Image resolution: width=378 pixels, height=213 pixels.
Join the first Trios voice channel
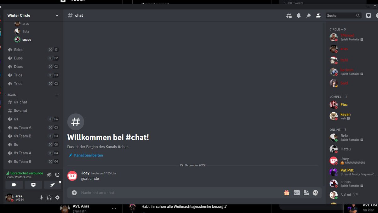click(33, 75)
